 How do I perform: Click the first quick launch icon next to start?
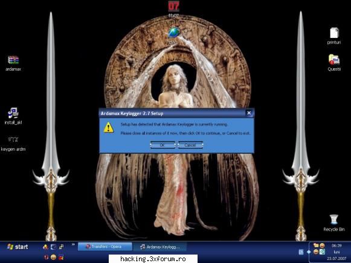45,247
